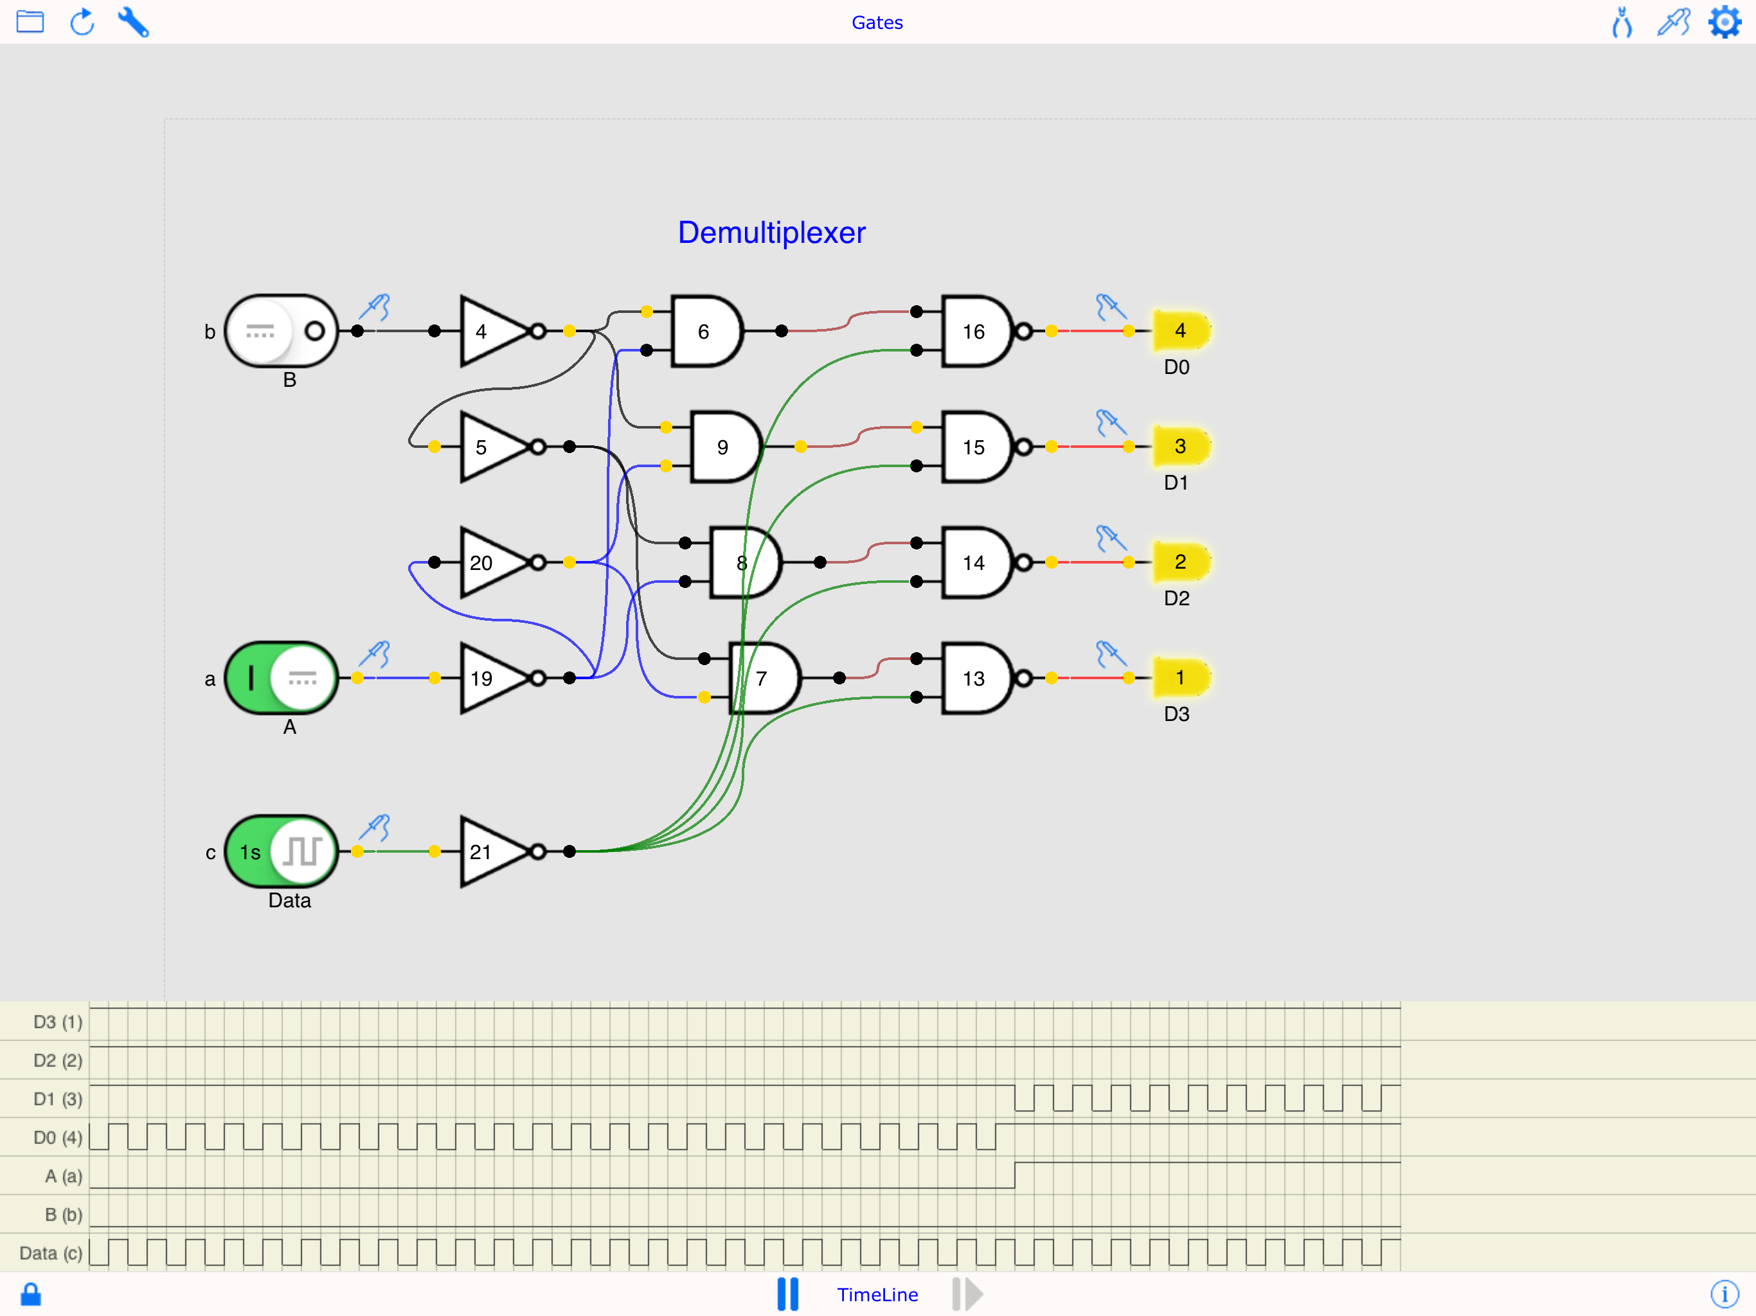Toggle input switch B
Image resolution: width=1756 pixels, height=1316 pixels.
click(282, 331)
